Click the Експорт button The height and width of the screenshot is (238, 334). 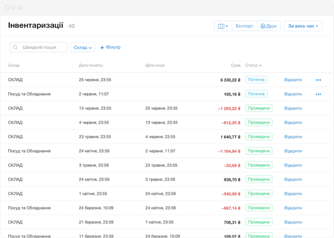click(x=245, y=26)
